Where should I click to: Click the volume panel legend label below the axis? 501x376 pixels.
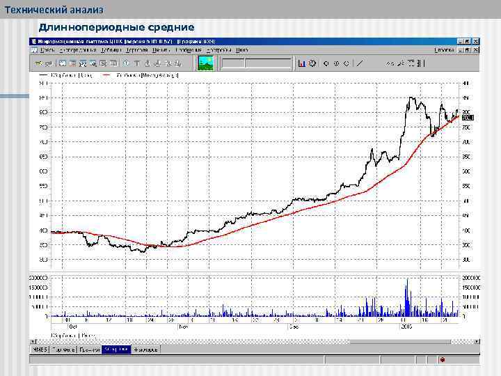tap(73, 336)
